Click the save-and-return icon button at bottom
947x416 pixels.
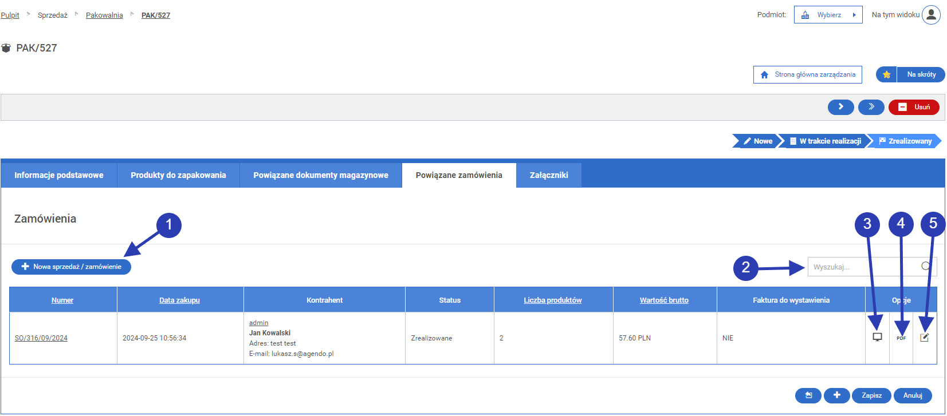pyautogui.click(x=808, y=395)
